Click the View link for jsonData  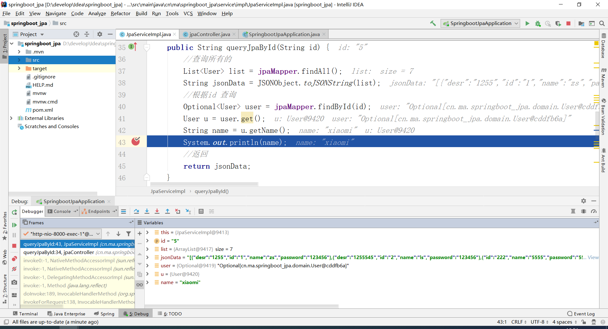(x=593, y=257)
